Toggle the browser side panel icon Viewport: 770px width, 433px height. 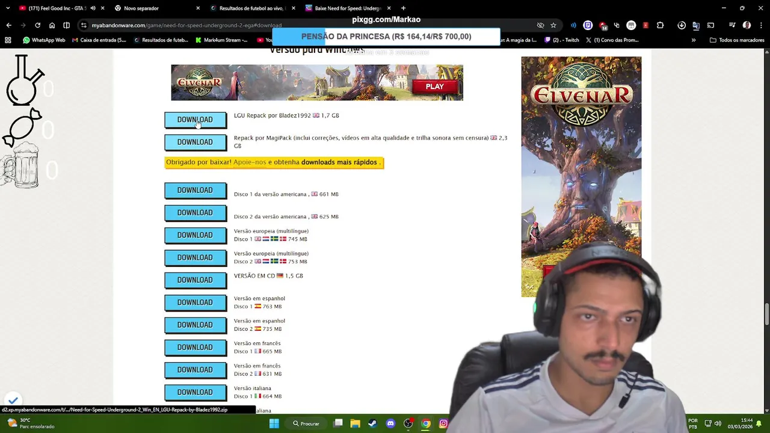tap(66, 25)
